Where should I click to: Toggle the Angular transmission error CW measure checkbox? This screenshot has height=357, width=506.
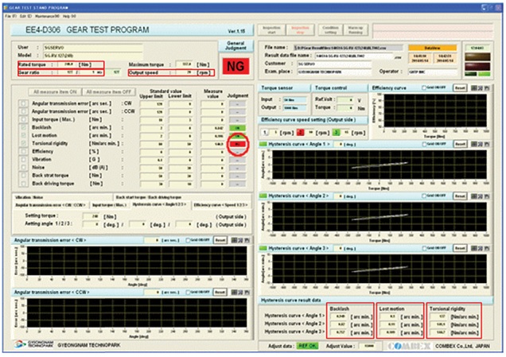coord(24,103)
